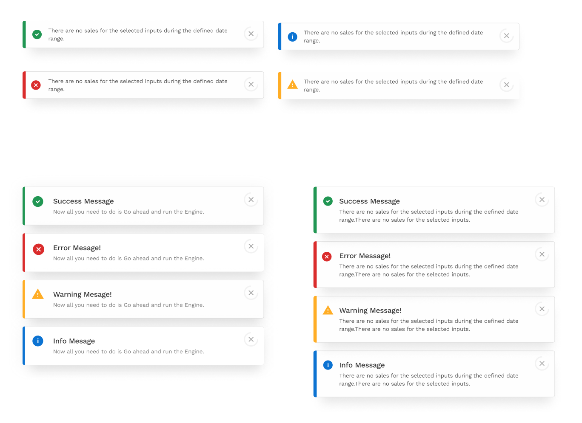This screenshot has height=423, width=582.
Task: Click the blue info icon in untitled alert
Action: [x=293, y=37]
